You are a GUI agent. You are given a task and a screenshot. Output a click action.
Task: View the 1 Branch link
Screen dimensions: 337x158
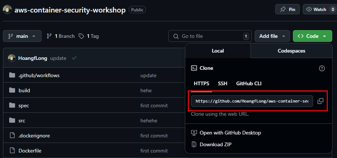(x=61, y=36)
